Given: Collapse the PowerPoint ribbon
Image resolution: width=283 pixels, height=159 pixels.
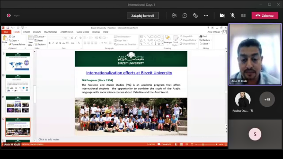Looking at the screenshot, I should [226, 48].
